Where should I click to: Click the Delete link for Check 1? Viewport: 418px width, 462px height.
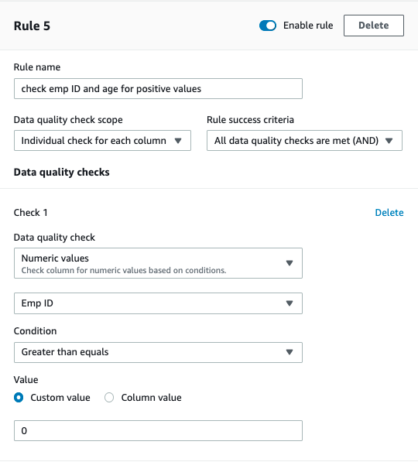(389, 213)
